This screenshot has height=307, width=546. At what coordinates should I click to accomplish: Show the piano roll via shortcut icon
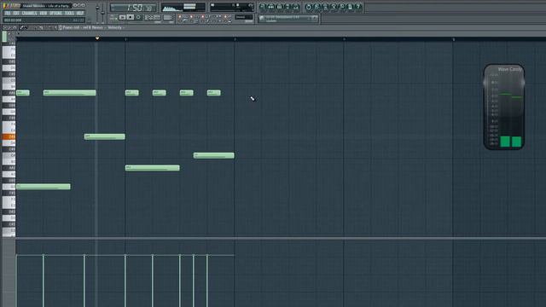pos(279,7)
